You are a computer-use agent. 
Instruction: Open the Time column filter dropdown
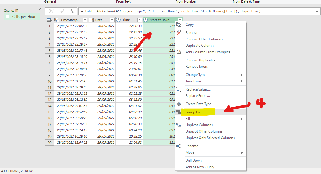[x=139, y=20]
